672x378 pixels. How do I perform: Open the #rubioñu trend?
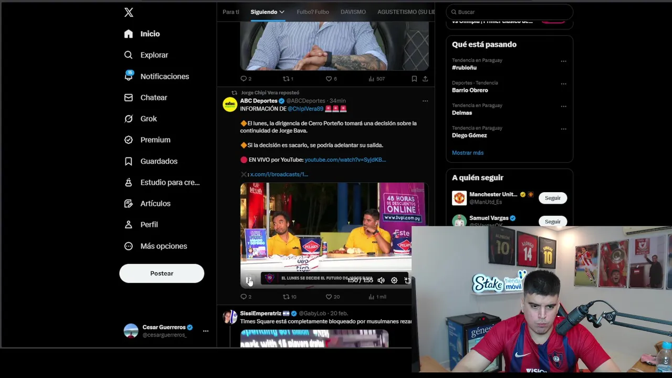point(464,68)
